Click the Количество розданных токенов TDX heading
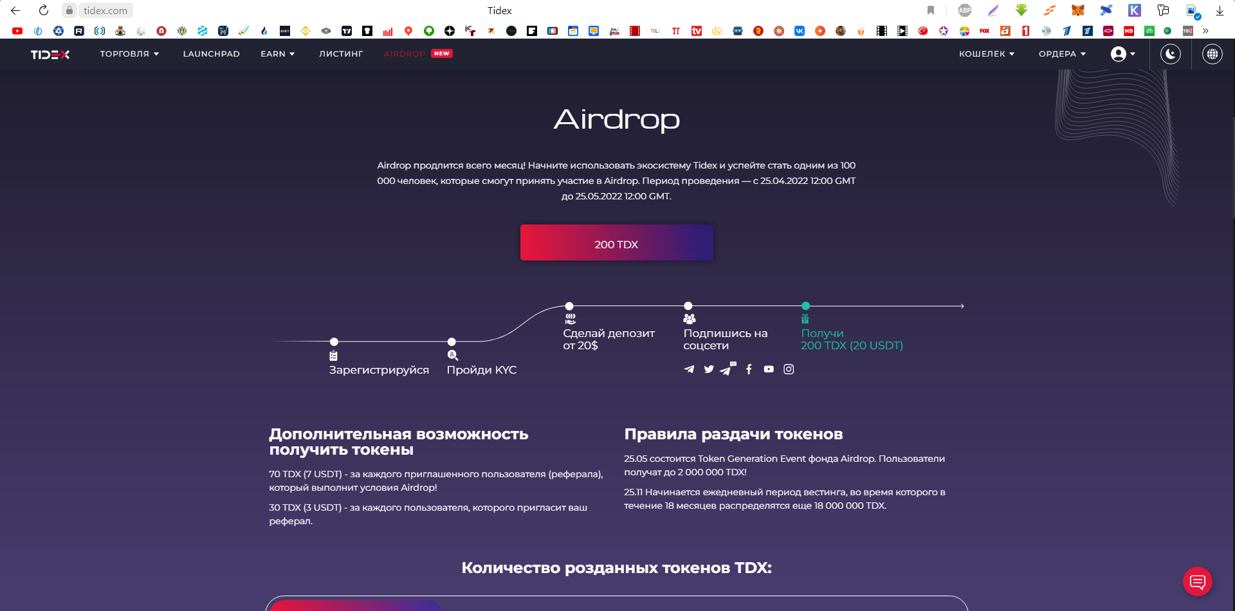This screenshot has width=1235, height=611. click(617, 568)
